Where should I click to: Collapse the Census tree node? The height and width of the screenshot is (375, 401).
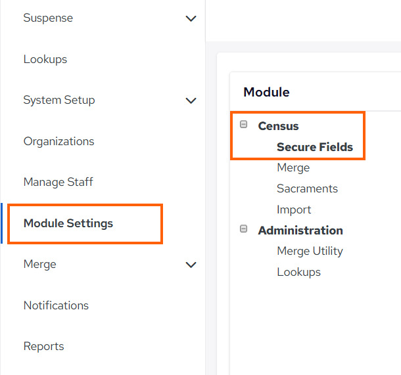pos(243,124)
